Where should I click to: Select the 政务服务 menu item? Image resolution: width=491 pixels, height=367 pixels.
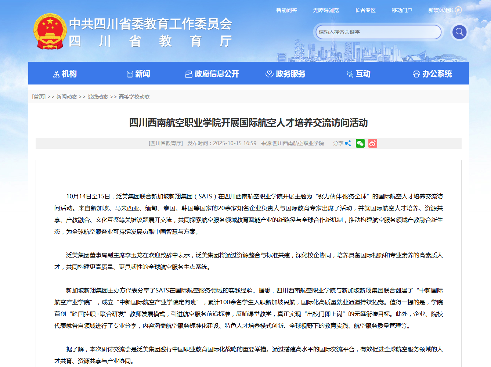point(285,74)
